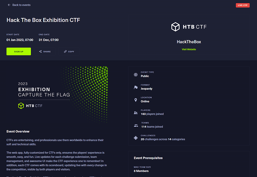Open the Visit Website link

[189, 49]
